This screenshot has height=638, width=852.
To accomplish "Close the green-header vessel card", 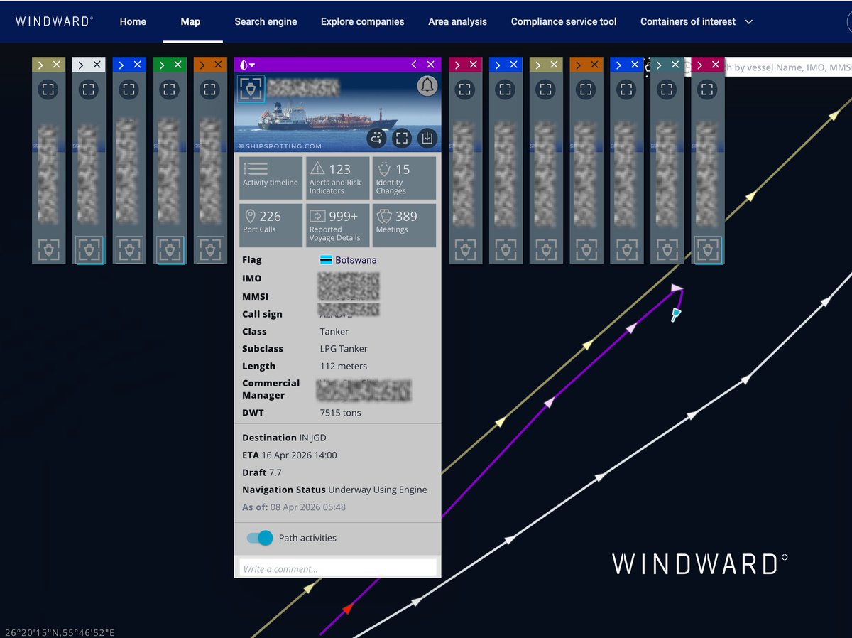I will [178, 65].
